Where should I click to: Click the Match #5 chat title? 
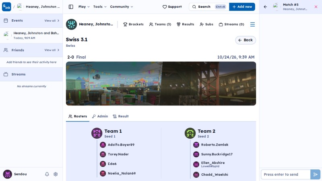(291, 5)
